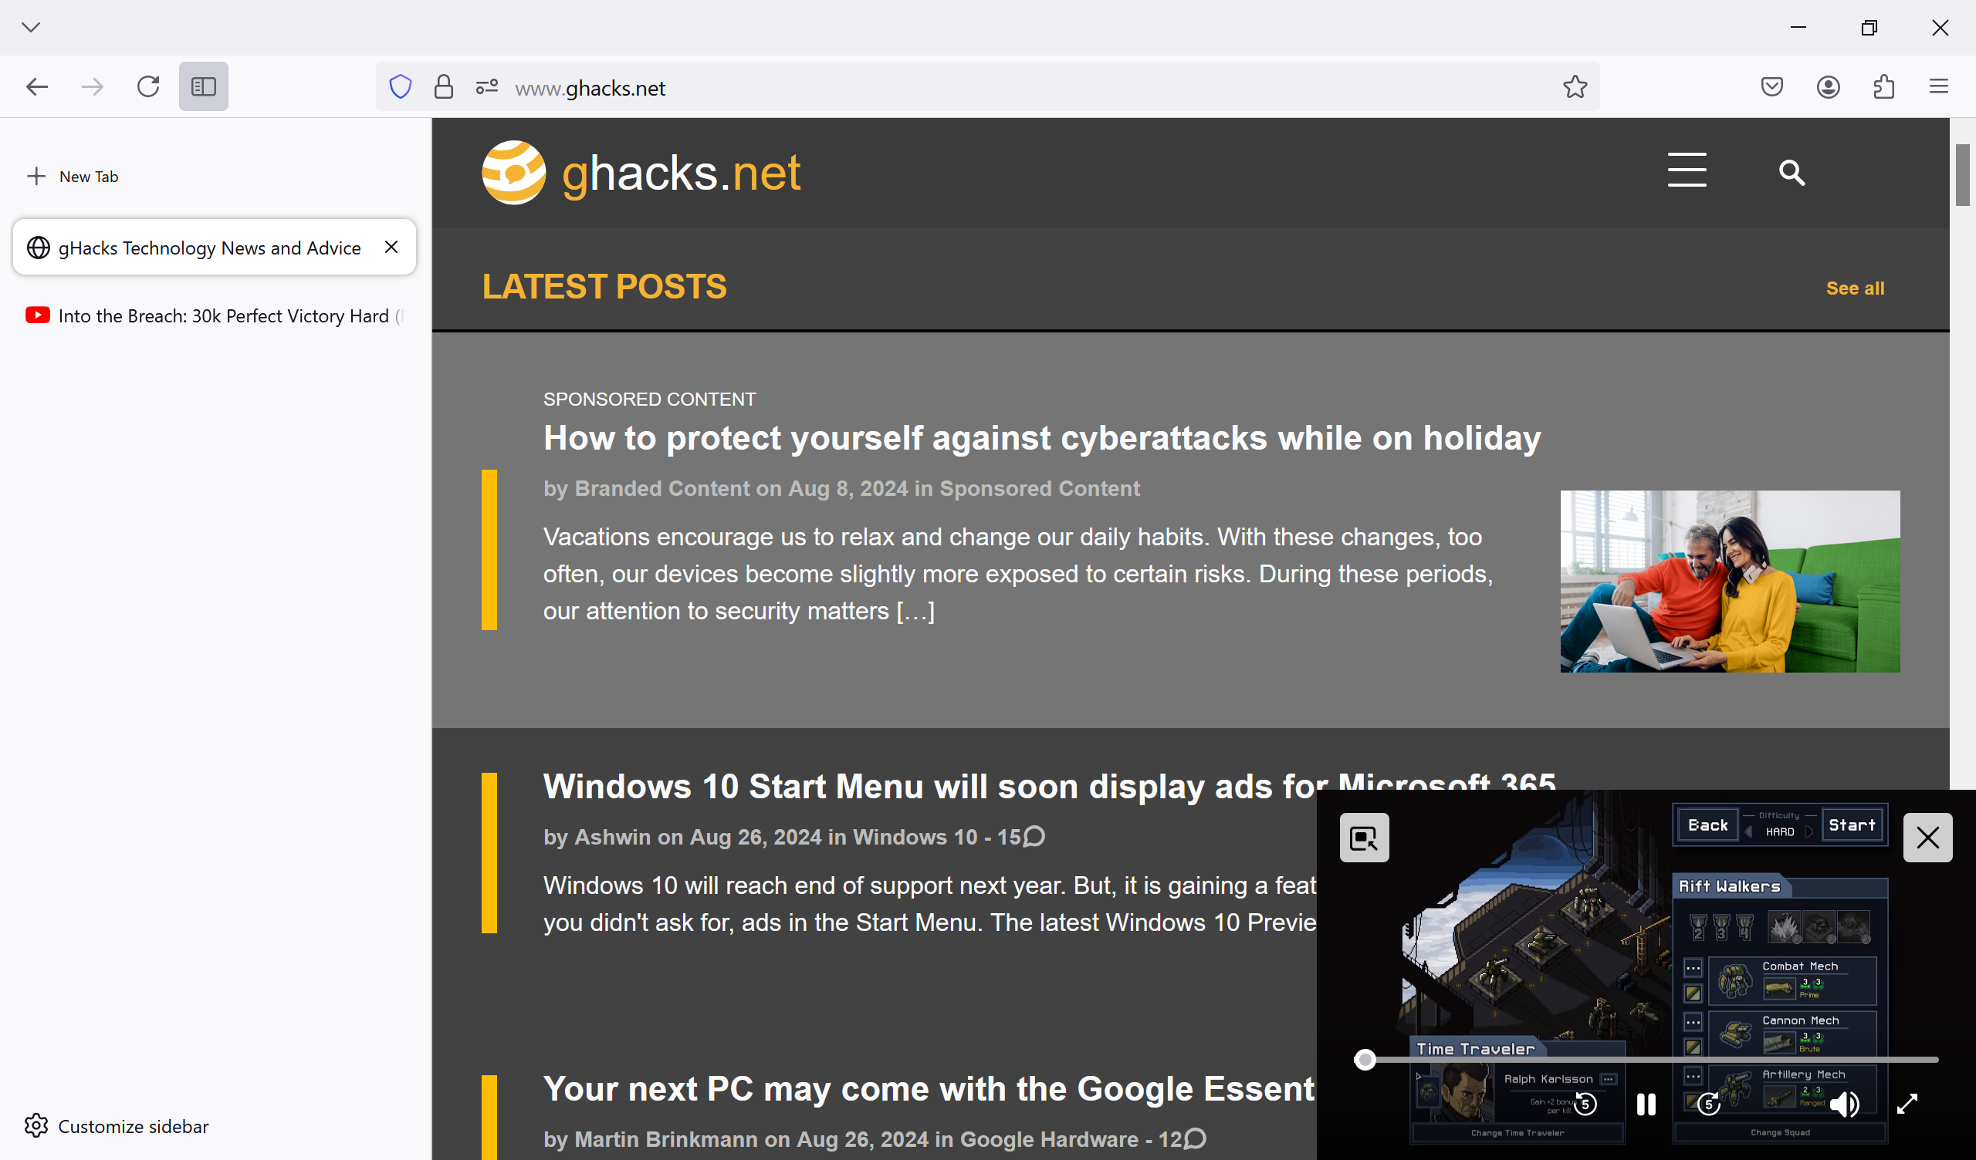Image resolution: width=1976 pixels, height=1160 pixels.
Task: Open Save to Pocket icon
Action: tap(1771, 86)
